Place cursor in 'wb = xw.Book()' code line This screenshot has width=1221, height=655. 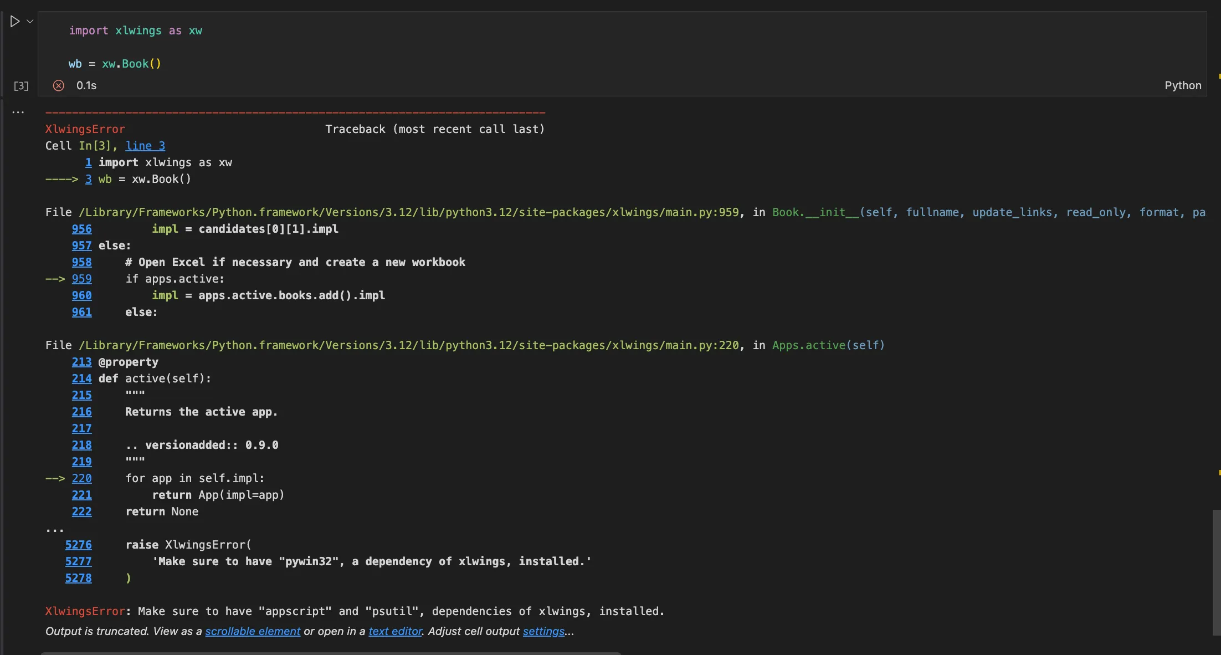[115, 64]
